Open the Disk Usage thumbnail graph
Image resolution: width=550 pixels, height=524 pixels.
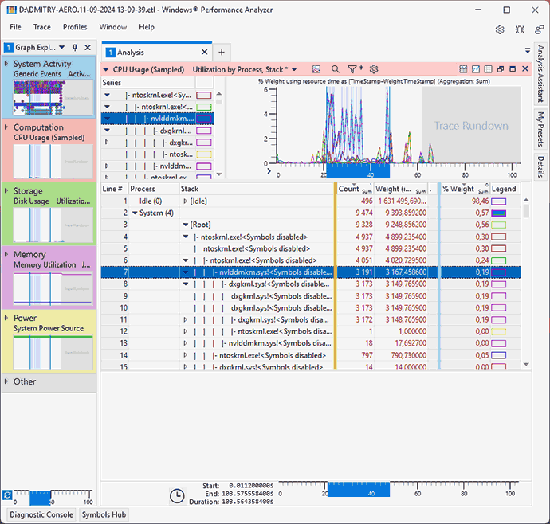(53, 225)
